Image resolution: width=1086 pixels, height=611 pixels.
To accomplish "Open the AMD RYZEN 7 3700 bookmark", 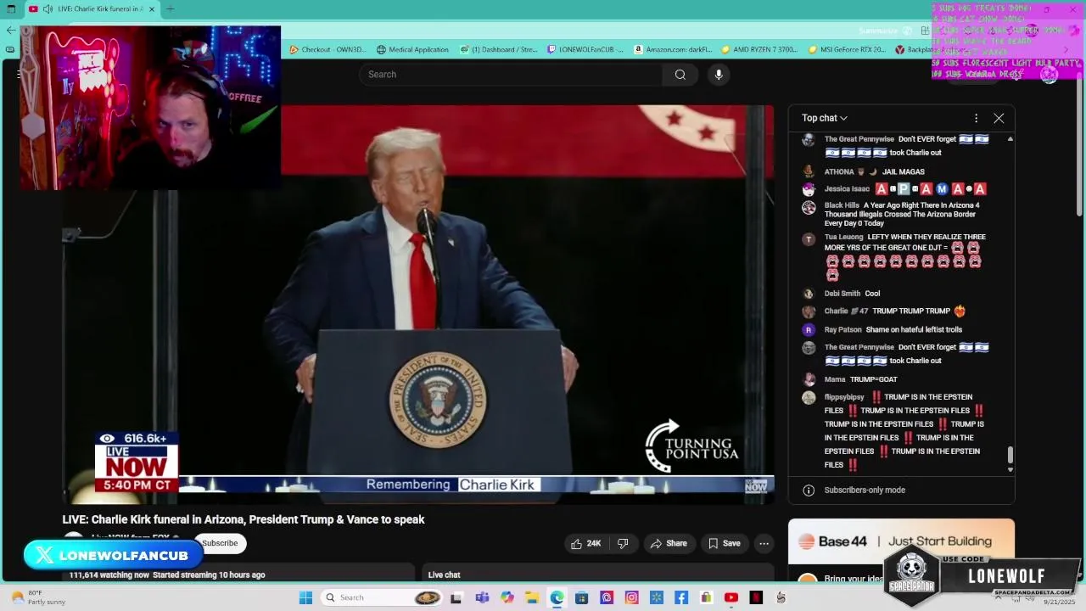I will (x=759, y=49).
